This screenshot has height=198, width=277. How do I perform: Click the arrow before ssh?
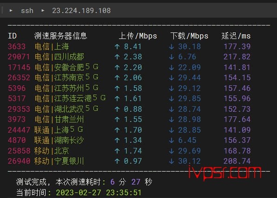pyautogui.click(x=11, y=10)
